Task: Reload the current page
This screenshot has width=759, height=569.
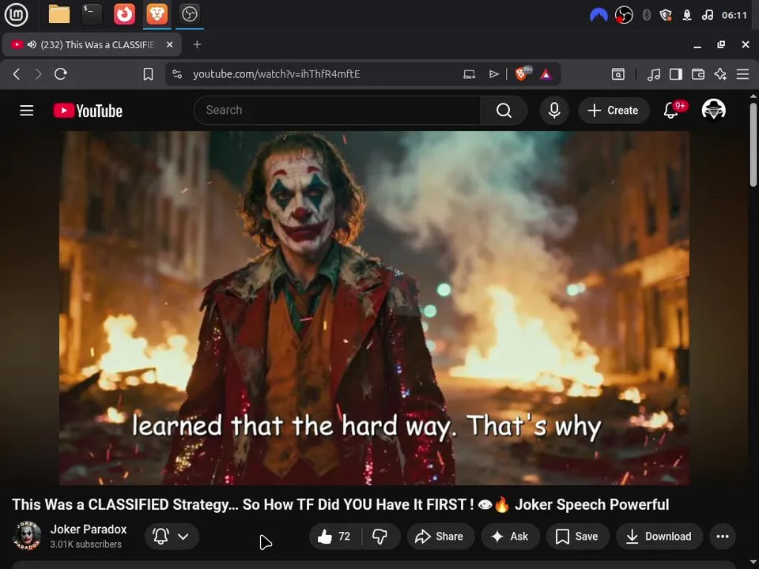Action: pos(61,74)
